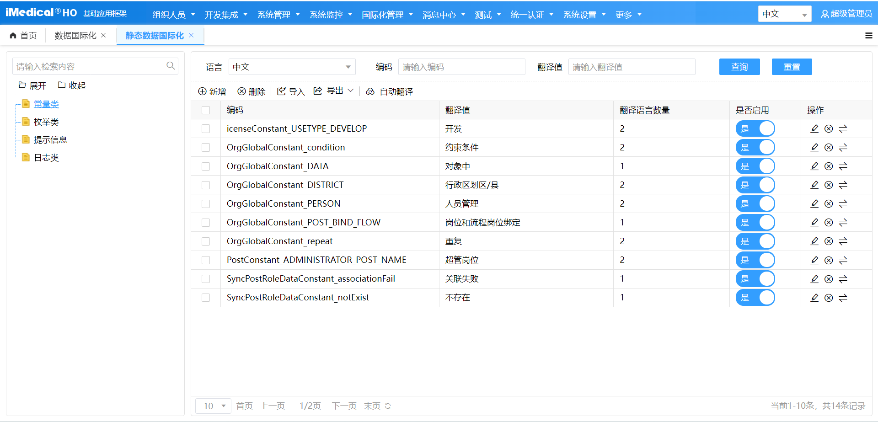Click the 新增 add toolbar button
The width and height of the screenshot is (878, 422).
point(212,91)
